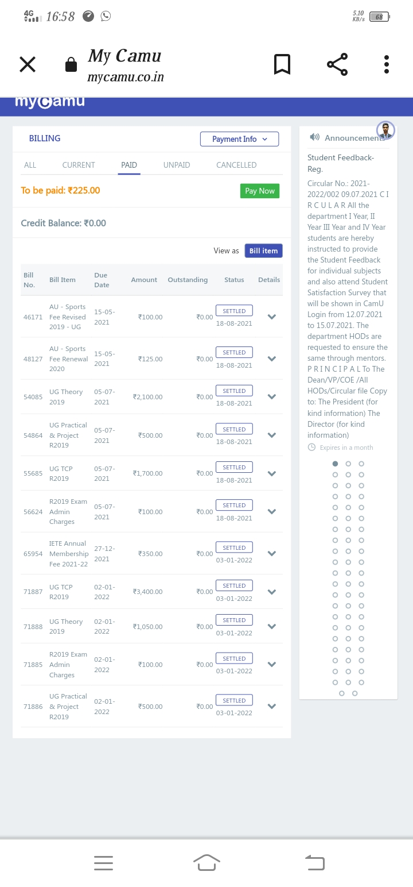Toggle the Bill item view button
Image resolution: width=413 pixels, height=887 pixels.
tap(263, 250)
